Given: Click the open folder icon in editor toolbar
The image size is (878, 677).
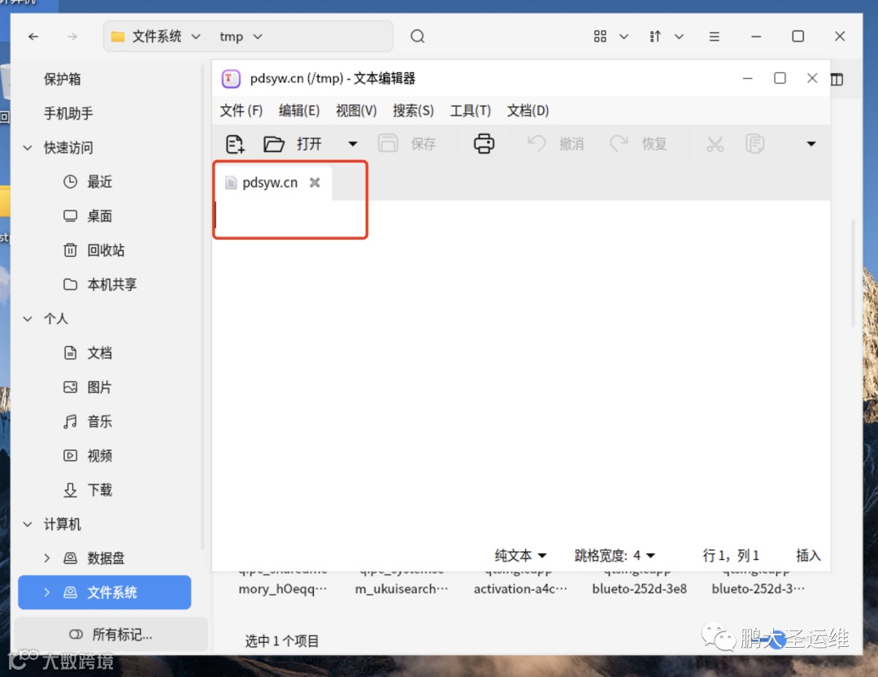Looking at the screenshot, I should pyautogui.click(x=274, y=144).
